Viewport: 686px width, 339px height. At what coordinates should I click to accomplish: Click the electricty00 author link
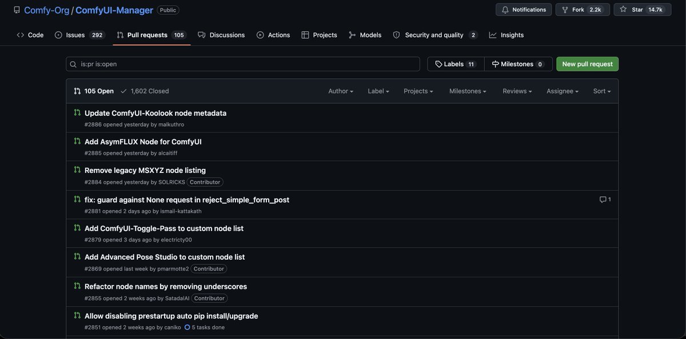pyautogui.click(x=177, y=240)
